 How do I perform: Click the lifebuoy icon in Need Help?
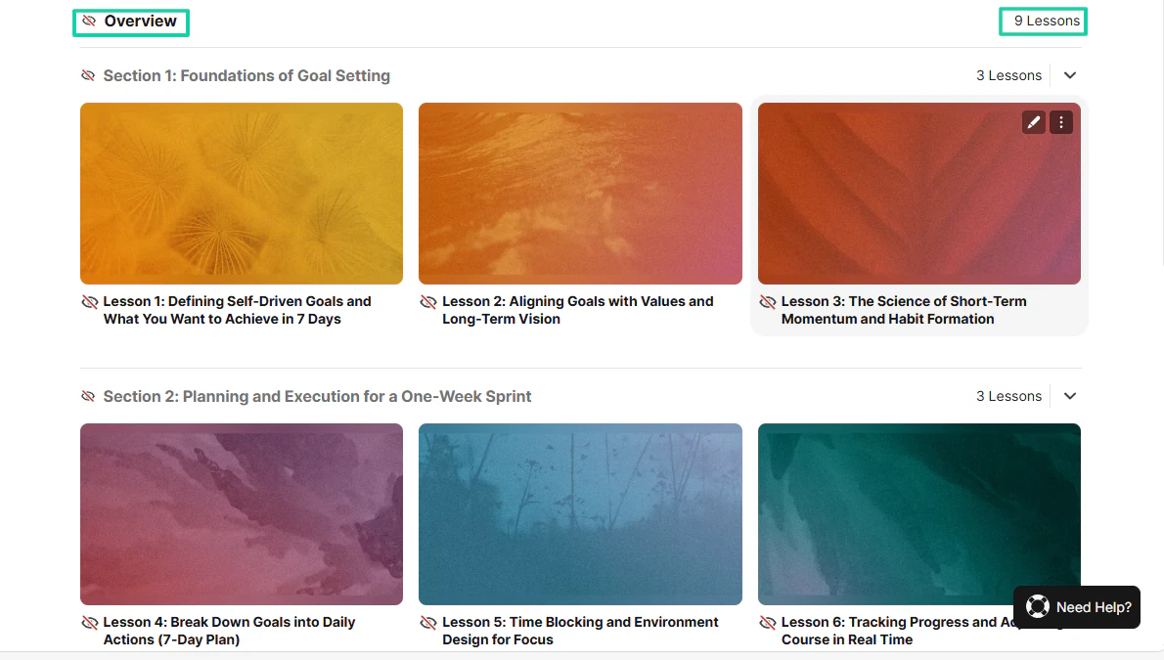click(1038, 606)
